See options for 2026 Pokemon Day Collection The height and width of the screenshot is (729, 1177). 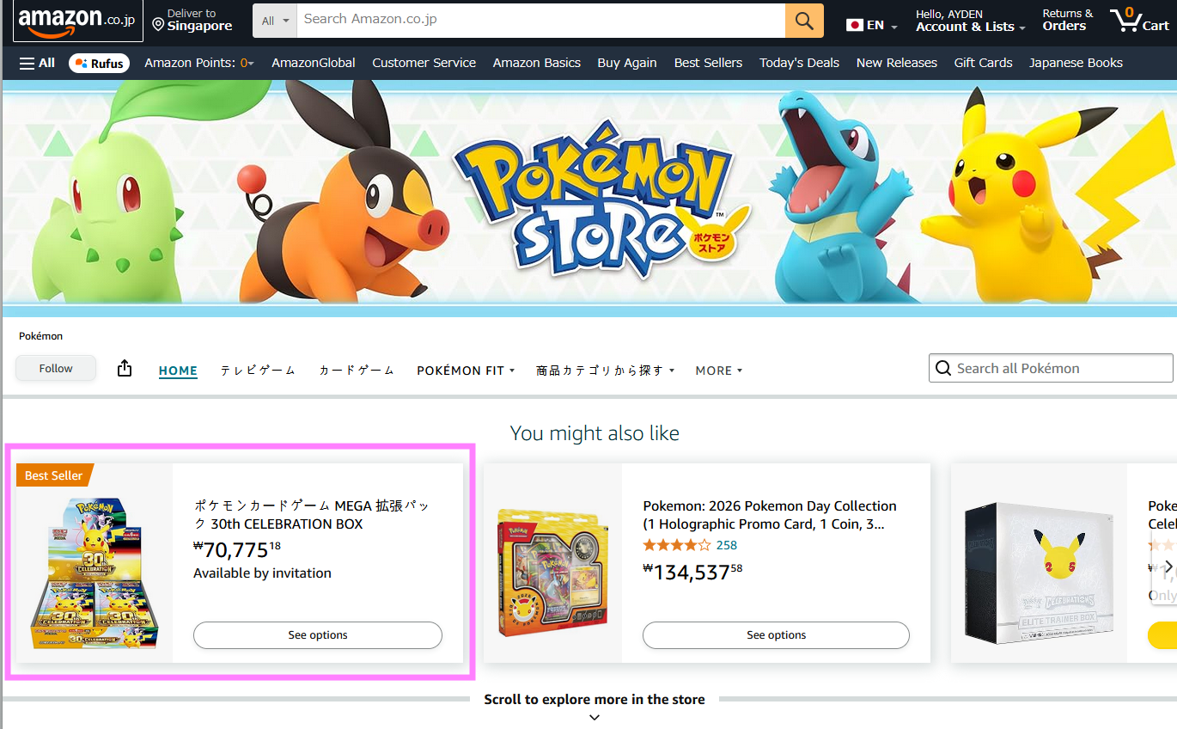pos(776,635)
